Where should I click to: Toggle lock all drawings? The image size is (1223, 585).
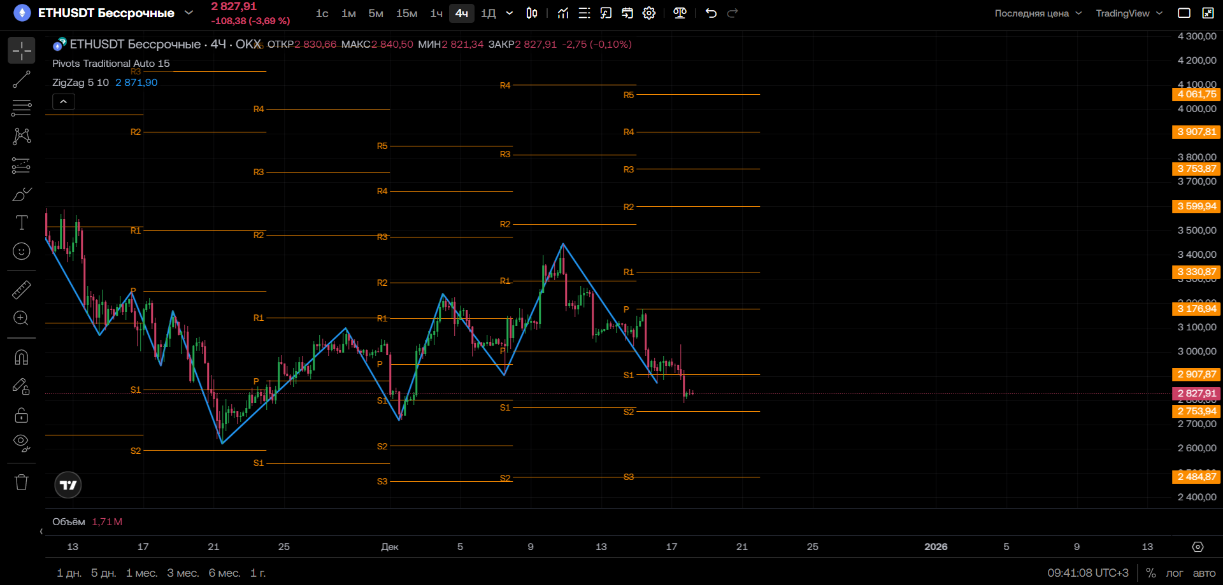[21, 415]
